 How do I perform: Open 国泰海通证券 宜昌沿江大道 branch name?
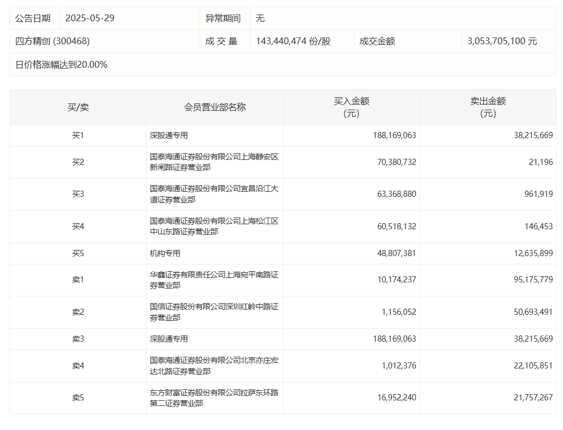pos(214,194)
